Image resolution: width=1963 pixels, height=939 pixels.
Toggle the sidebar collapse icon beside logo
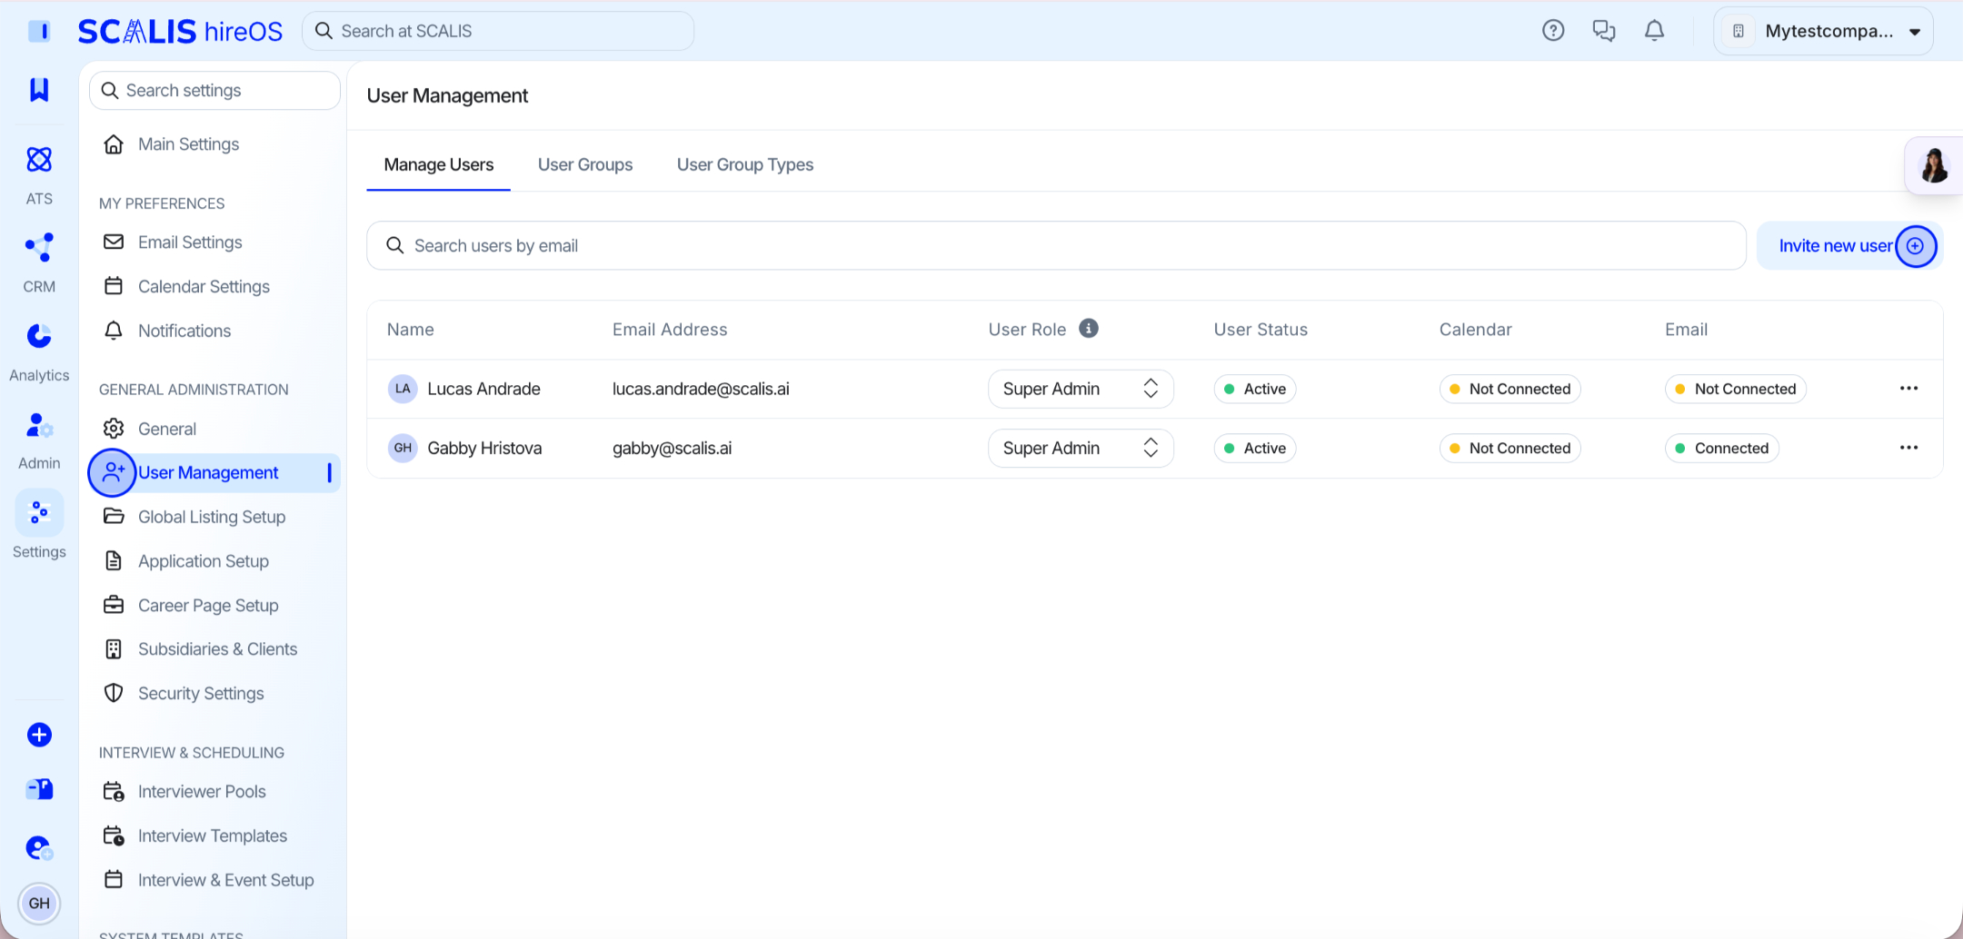(39, 31)
